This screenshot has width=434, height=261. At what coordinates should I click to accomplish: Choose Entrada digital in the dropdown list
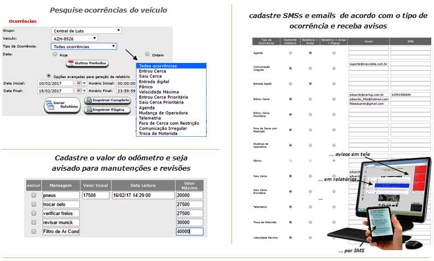click(x=171, y=82)
